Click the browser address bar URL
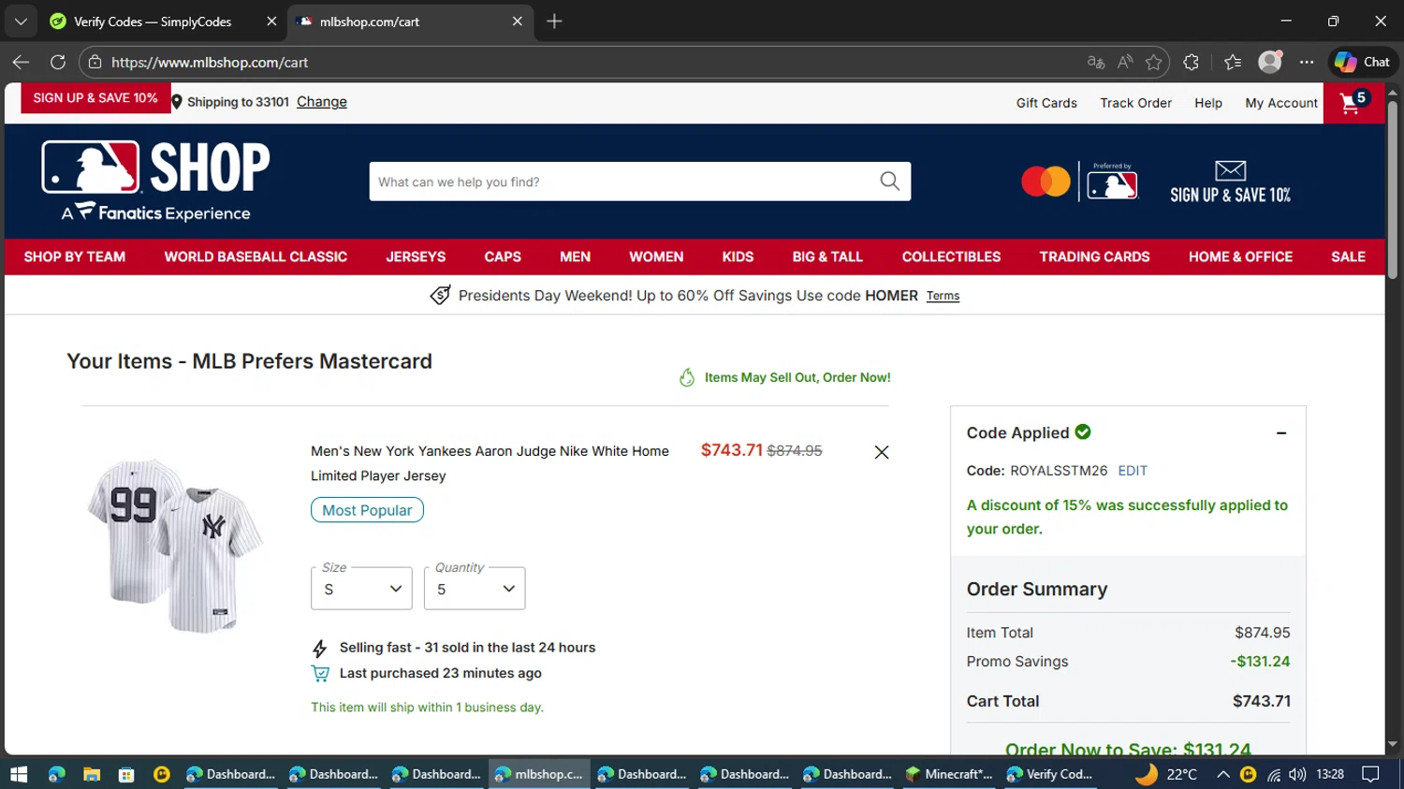Viewport: 1404px width, 789px height. (210, 62)
